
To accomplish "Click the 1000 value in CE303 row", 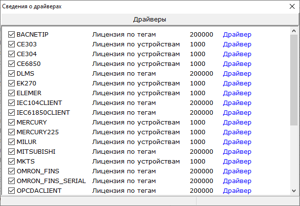I will tap(198, 44).
